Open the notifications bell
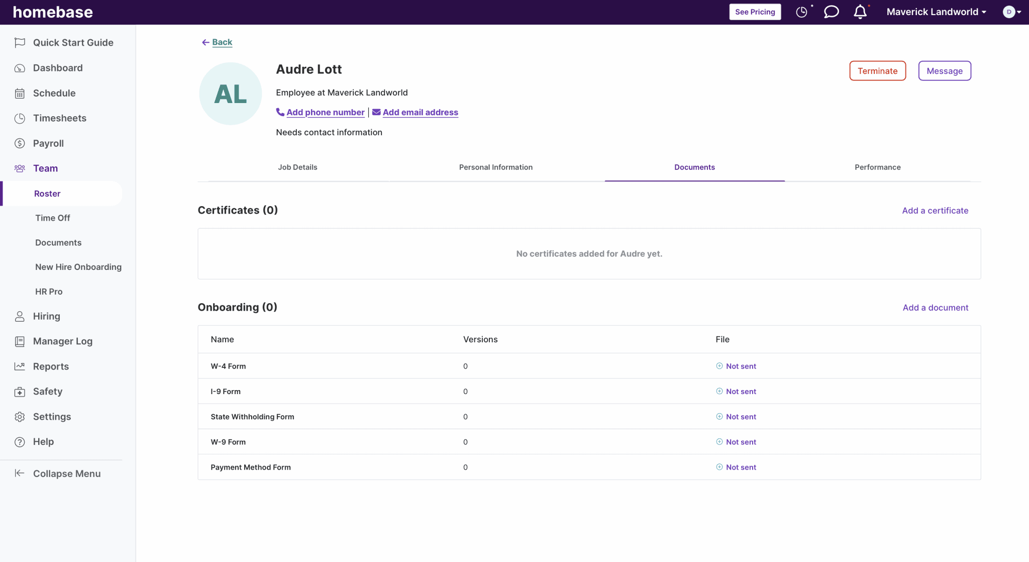 [860, 11]
